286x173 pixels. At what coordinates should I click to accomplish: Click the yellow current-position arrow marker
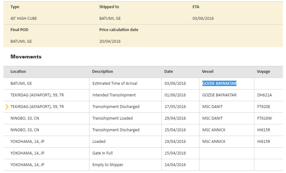tap(7, 107)
